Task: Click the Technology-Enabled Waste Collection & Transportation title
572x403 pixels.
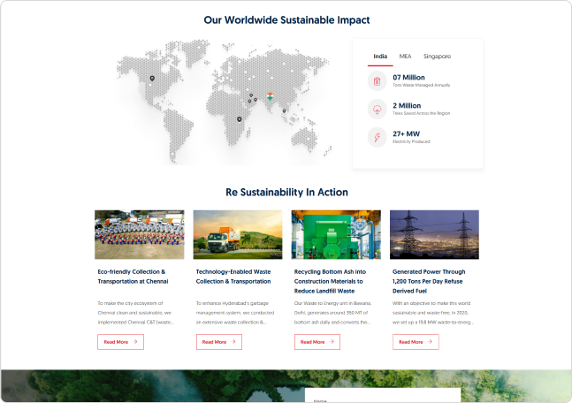Action: click(x=233, y=277)
